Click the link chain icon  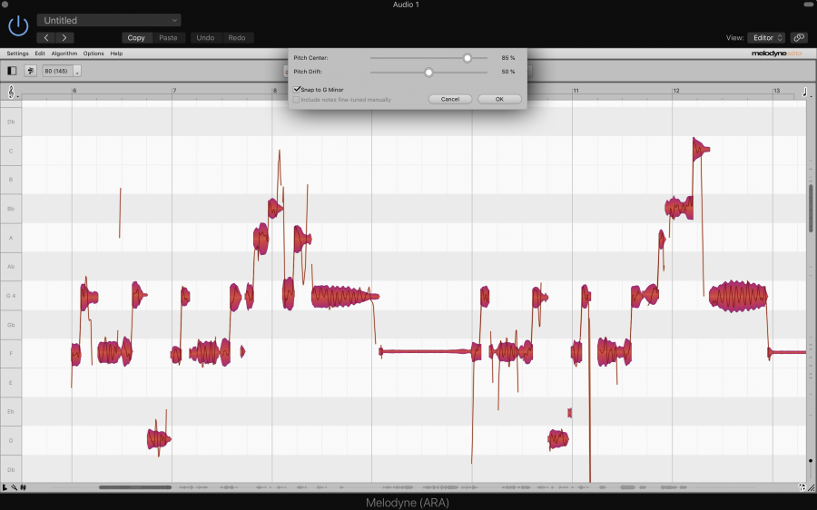(x=798, y=37)
